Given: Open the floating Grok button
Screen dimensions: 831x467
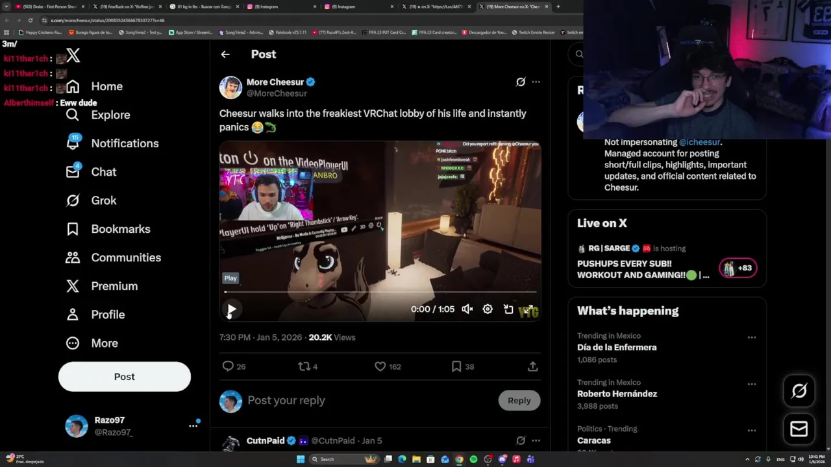Looking at the screenshot, I should pos(799,390).
